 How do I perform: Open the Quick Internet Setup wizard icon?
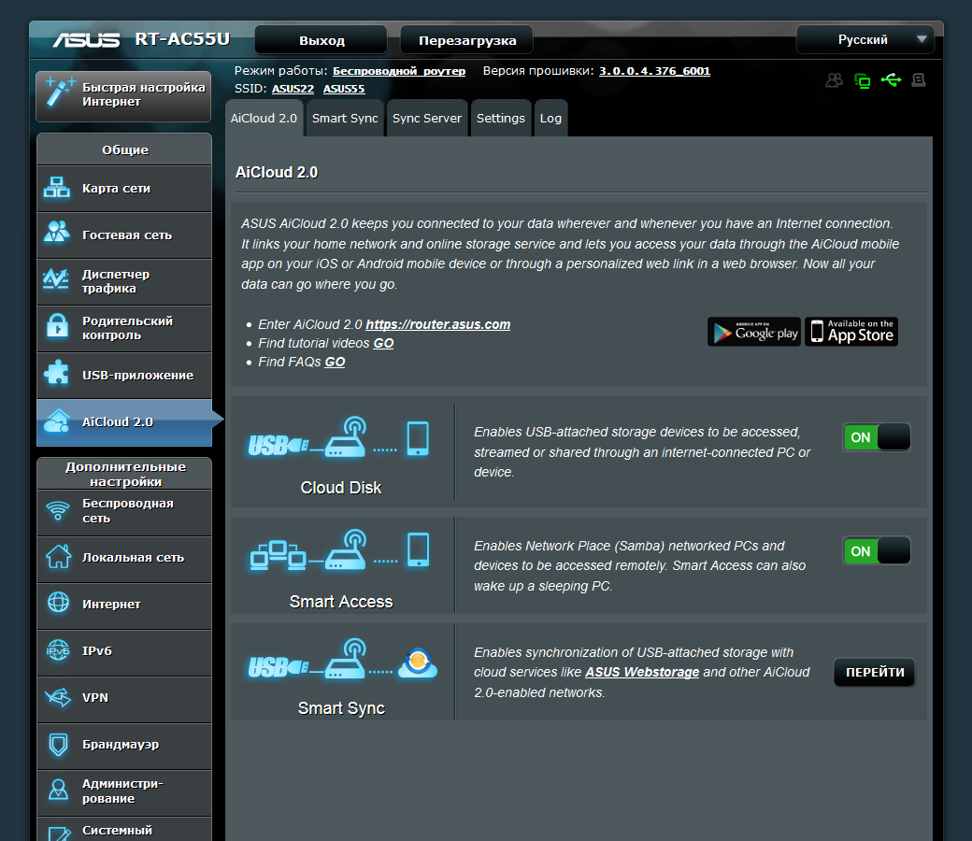click(60, 93)
